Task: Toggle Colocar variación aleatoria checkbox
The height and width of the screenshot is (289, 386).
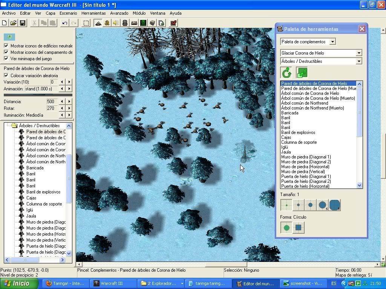Action: (x=6, y=75)
